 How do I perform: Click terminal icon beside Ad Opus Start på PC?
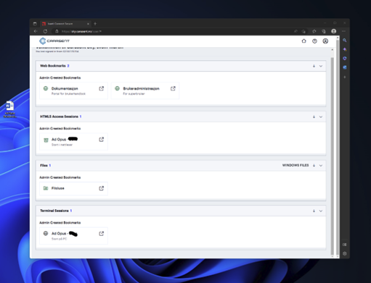46,233
